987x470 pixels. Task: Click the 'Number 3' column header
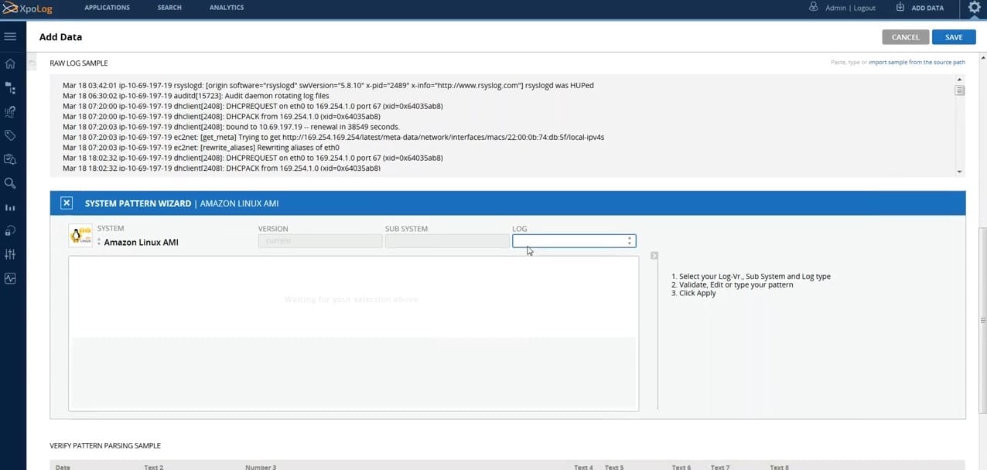(x=261, y=467)
